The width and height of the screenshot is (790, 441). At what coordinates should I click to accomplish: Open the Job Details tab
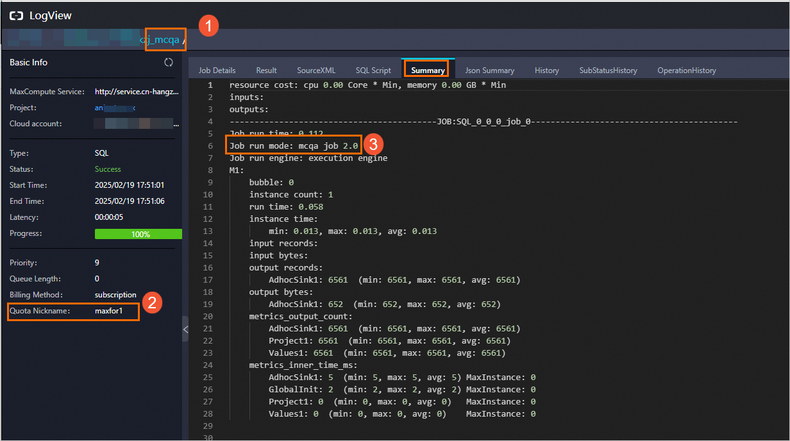tap(217, 71)
